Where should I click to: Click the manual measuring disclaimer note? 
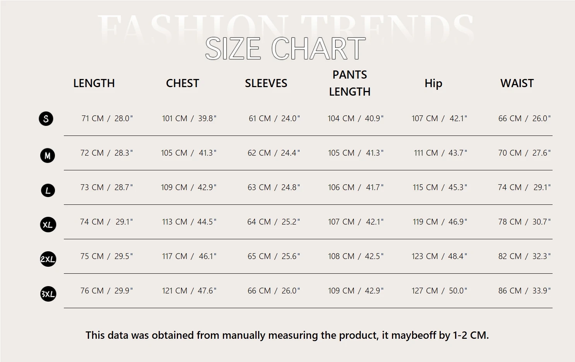tap(287, 335)
